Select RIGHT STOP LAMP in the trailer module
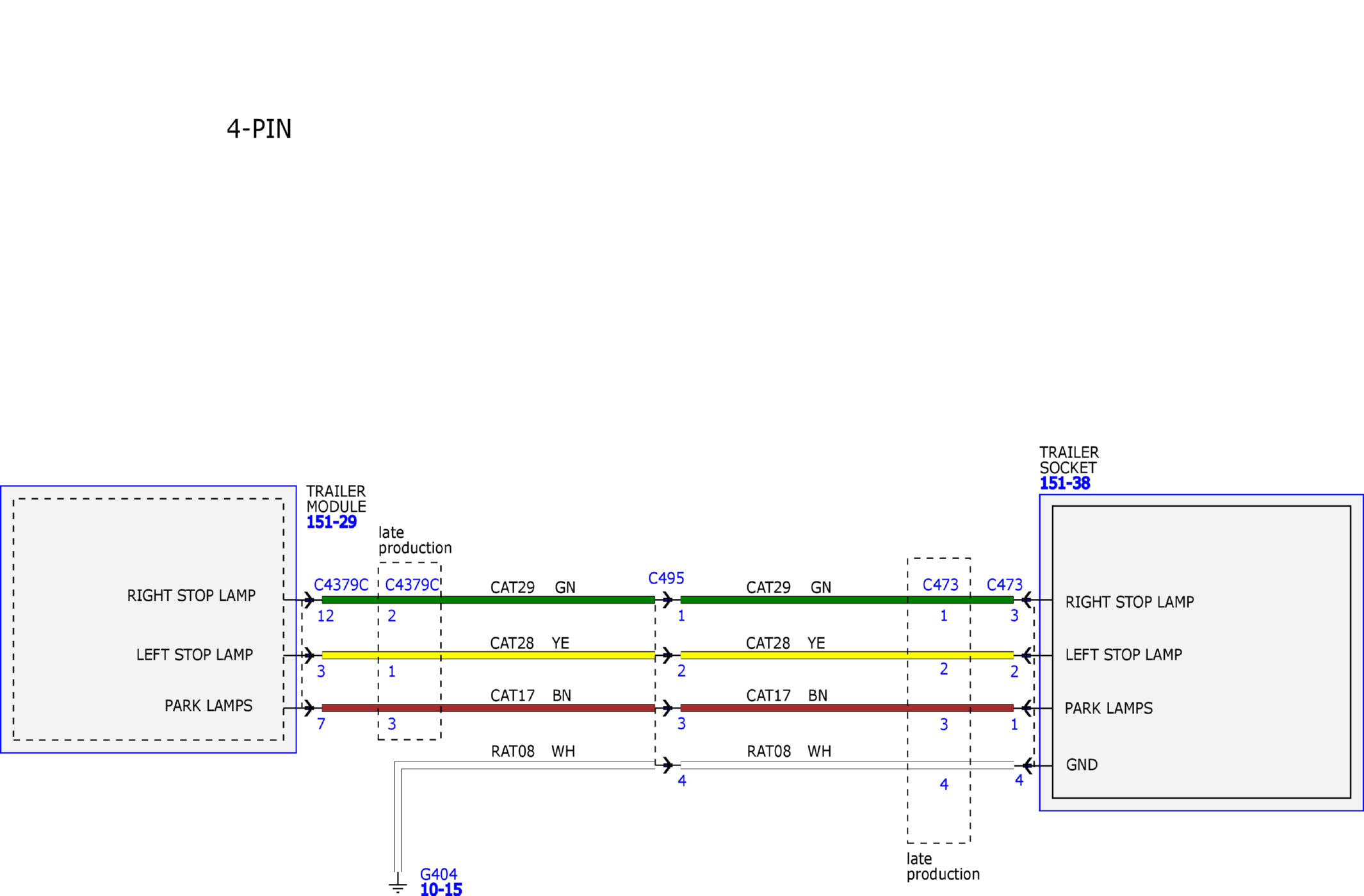The image size is (1364, 896). coord(191,596)
